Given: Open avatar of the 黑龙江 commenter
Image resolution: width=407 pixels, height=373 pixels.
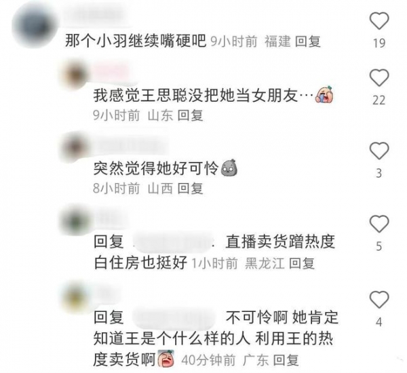Looking at the screenshot, I should 75,220.
